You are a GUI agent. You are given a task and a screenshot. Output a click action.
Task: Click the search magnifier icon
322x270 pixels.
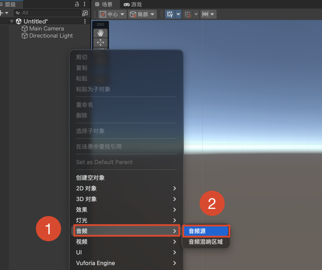pos(18,13)
